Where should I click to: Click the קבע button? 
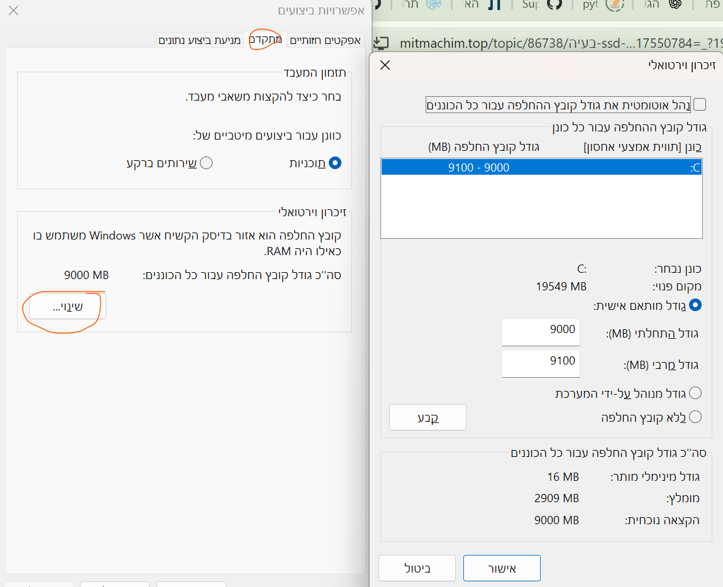click(428, 417)
